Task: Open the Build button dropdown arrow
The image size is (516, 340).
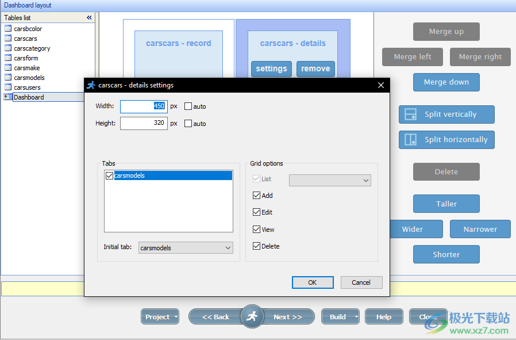Action: [x=356, y=317]
